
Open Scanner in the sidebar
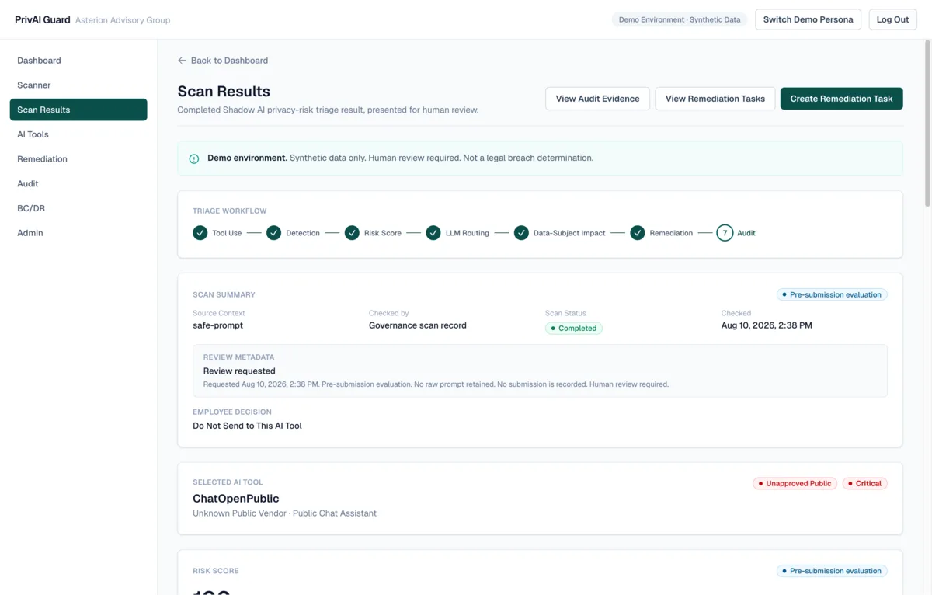(78, 85)
